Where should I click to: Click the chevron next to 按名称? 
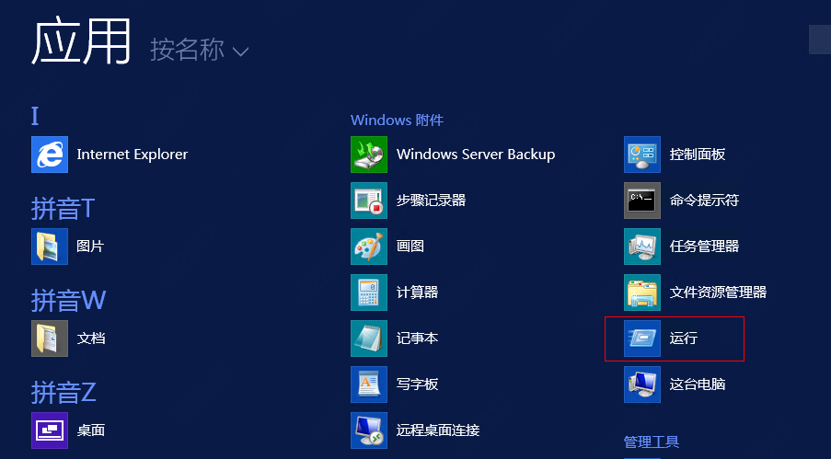pyautogui.click(x=240, y=52)
